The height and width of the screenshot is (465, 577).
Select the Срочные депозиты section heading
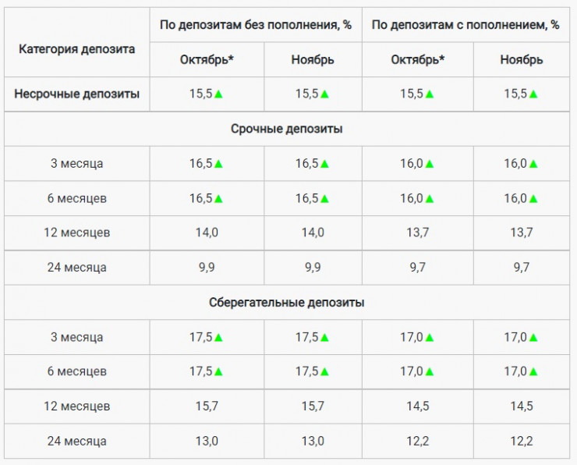(x=287, y=130)
